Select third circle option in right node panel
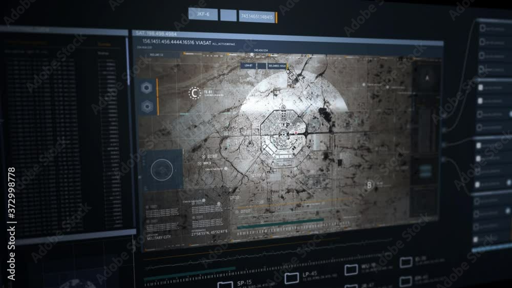The height and width of the screenshot is (288, 512). coord(481,55)
